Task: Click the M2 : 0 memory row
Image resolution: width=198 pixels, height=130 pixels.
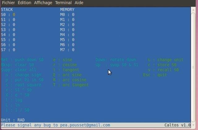Action: pyautogui.click(x=67, y=25)
